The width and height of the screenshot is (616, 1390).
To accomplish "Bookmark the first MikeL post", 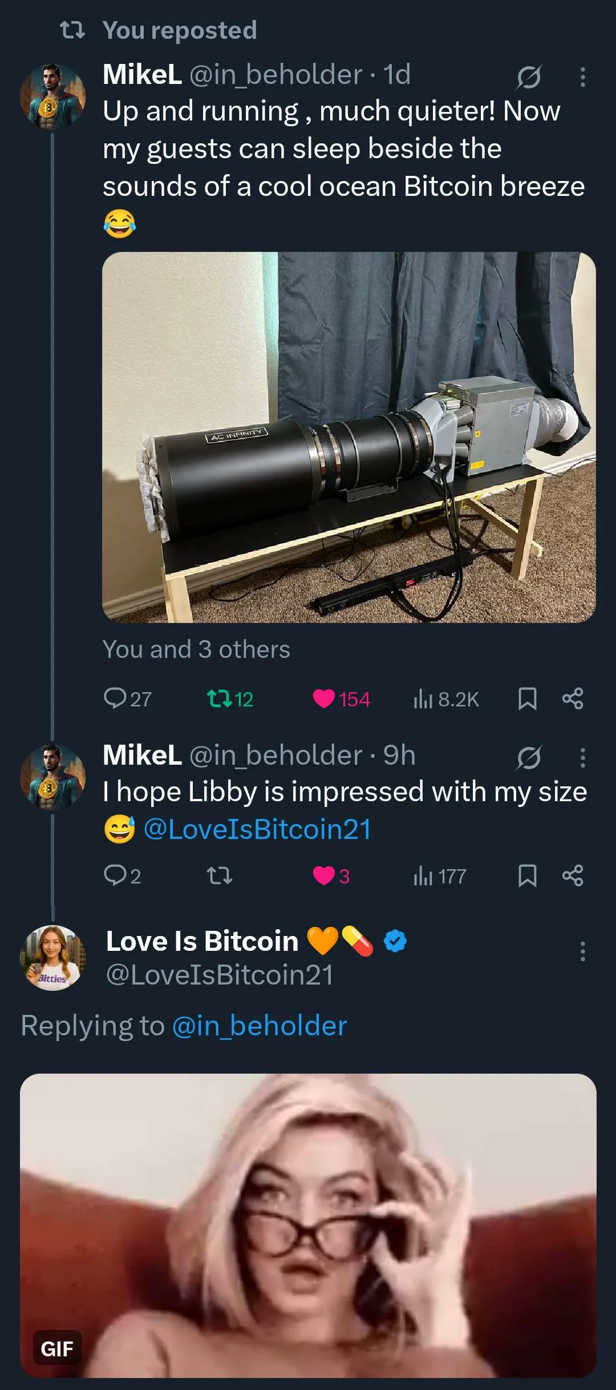I will point(527,698).
